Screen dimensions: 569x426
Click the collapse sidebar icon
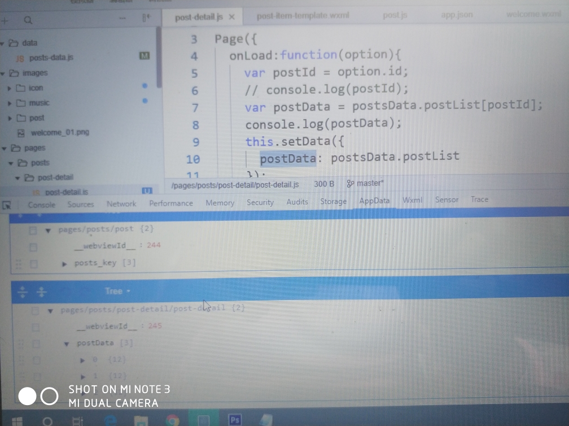(146, 18)
